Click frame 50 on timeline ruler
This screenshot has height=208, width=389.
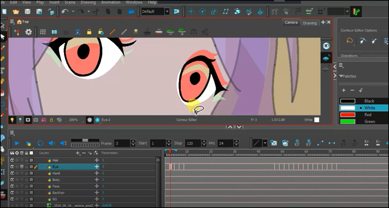tap(282, 151)
